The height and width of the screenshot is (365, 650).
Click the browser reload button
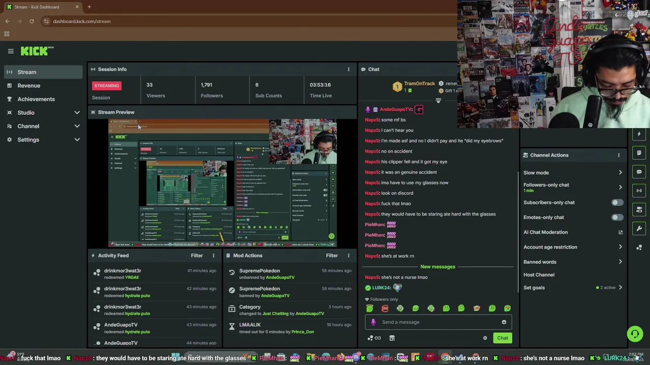click(x=31, y=21)
